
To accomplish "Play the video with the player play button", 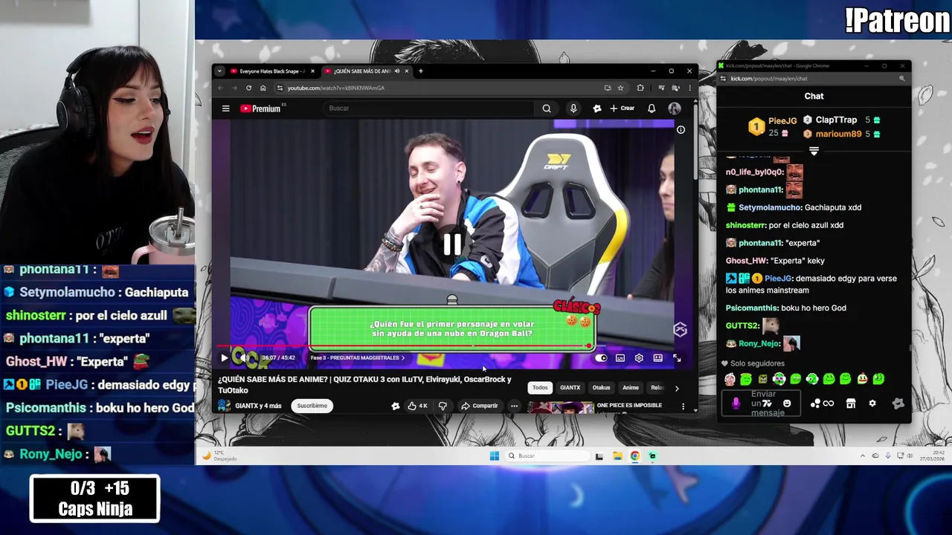I will (224, 358).
